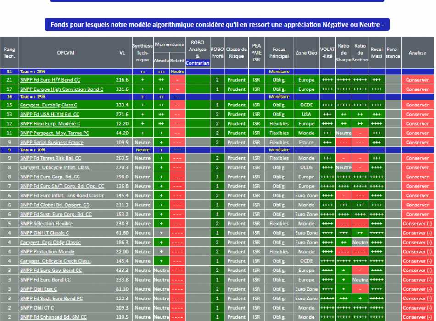Screen dimensions: 436x321
Task: Click the USA zone cell for BNPP Fd USA Hi Yld
Action: [x=306, y=114]
